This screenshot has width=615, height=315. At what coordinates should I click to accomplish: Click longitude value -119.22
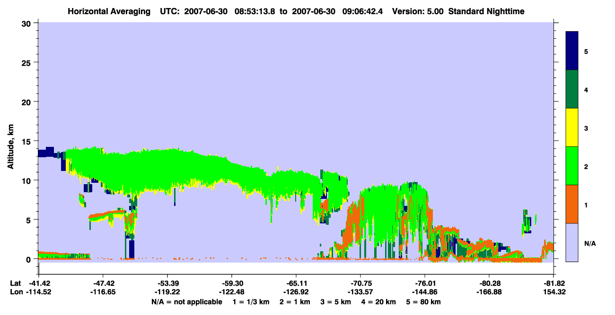(x=167, y=292)
